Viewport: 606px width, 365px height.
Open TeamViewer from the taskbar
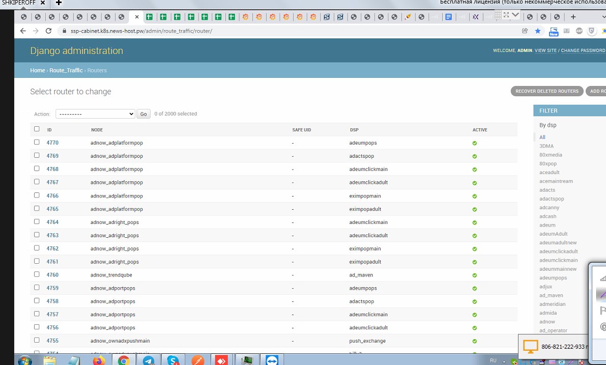coord(273,360)
